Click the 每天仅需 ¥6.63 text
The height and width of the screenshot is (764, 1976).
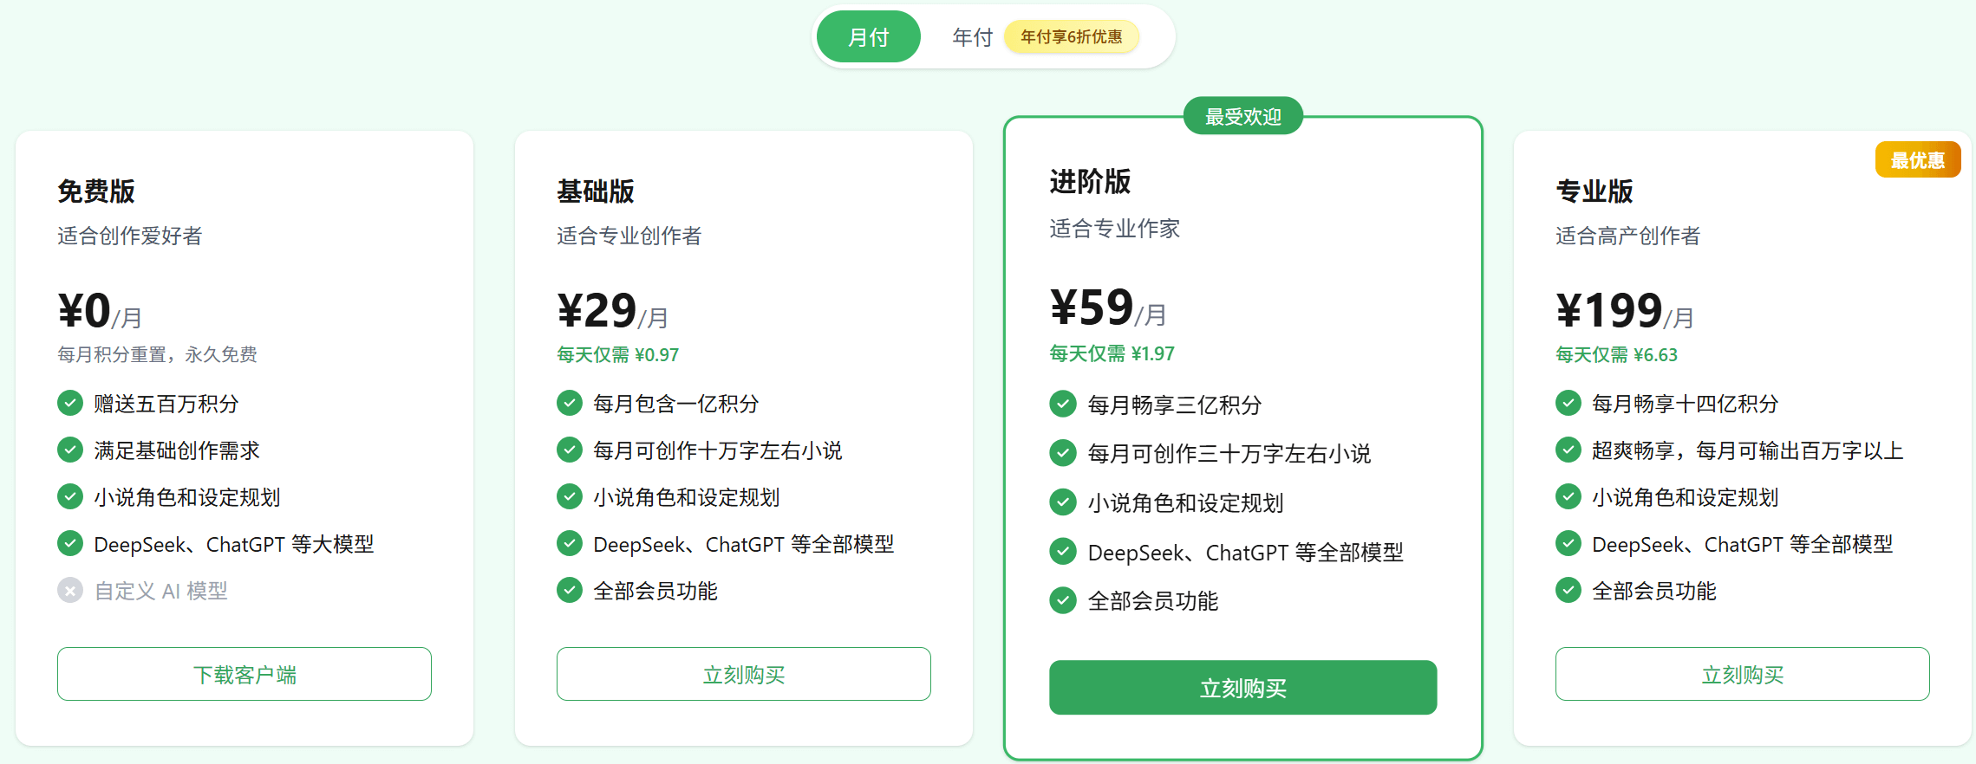pyautogui.click(x=1616, y=354)
